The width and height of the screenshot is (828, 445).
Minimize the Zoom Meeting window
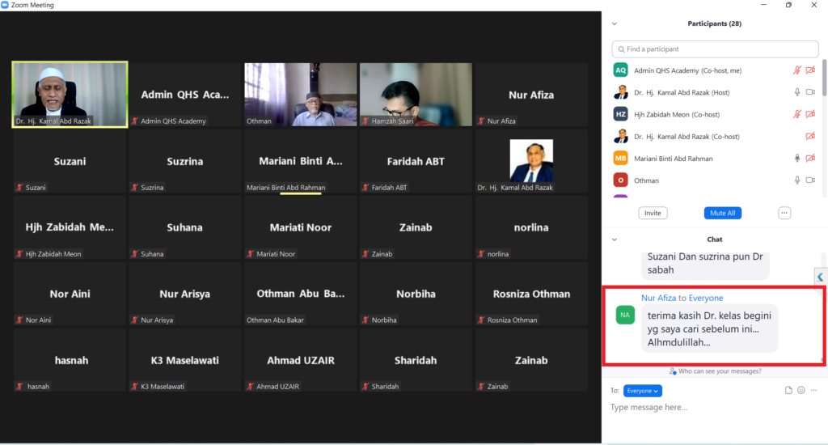763,5
